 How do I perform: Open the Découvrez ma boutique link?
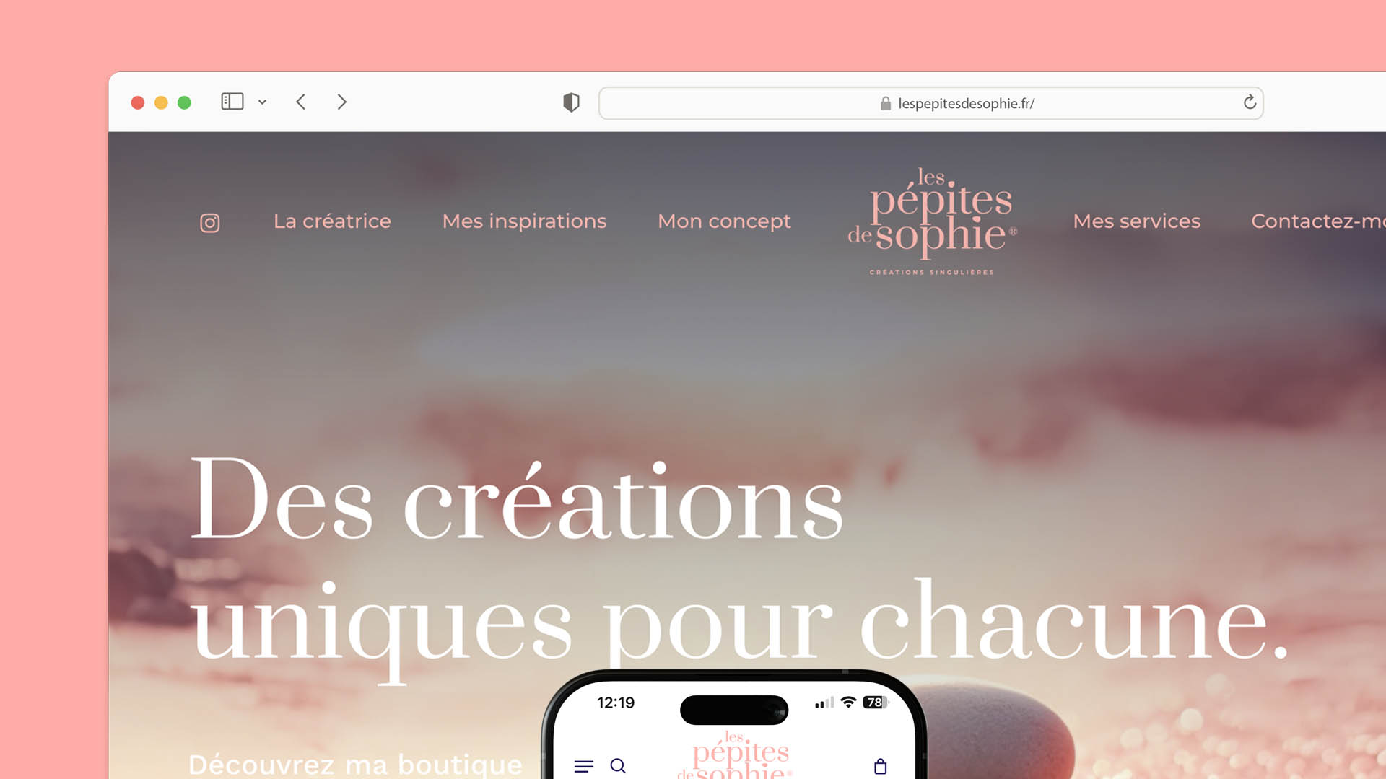[355, 765]
